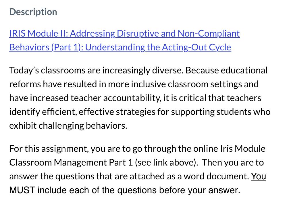Image resolution: width=287 pixels, height=207 pixels.
Task: Click the sentence beginning 'For this assignment'
Action: (137, 149)
